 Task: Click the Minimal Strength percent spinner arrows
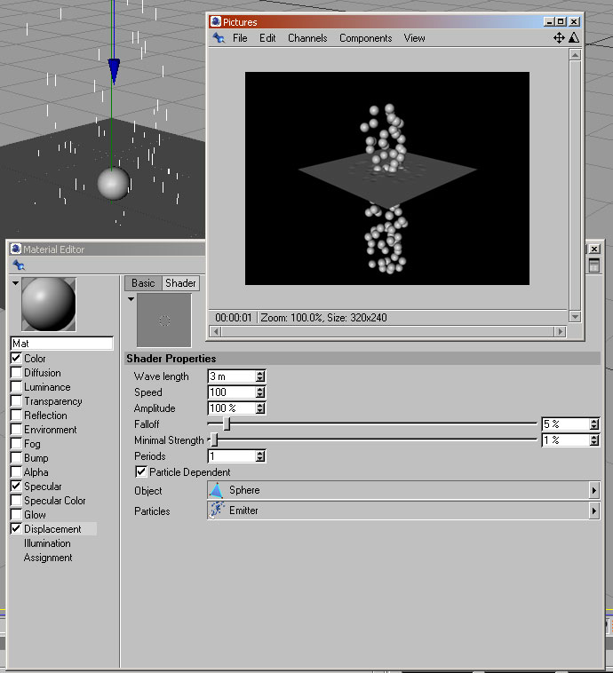tap(594, 440)
